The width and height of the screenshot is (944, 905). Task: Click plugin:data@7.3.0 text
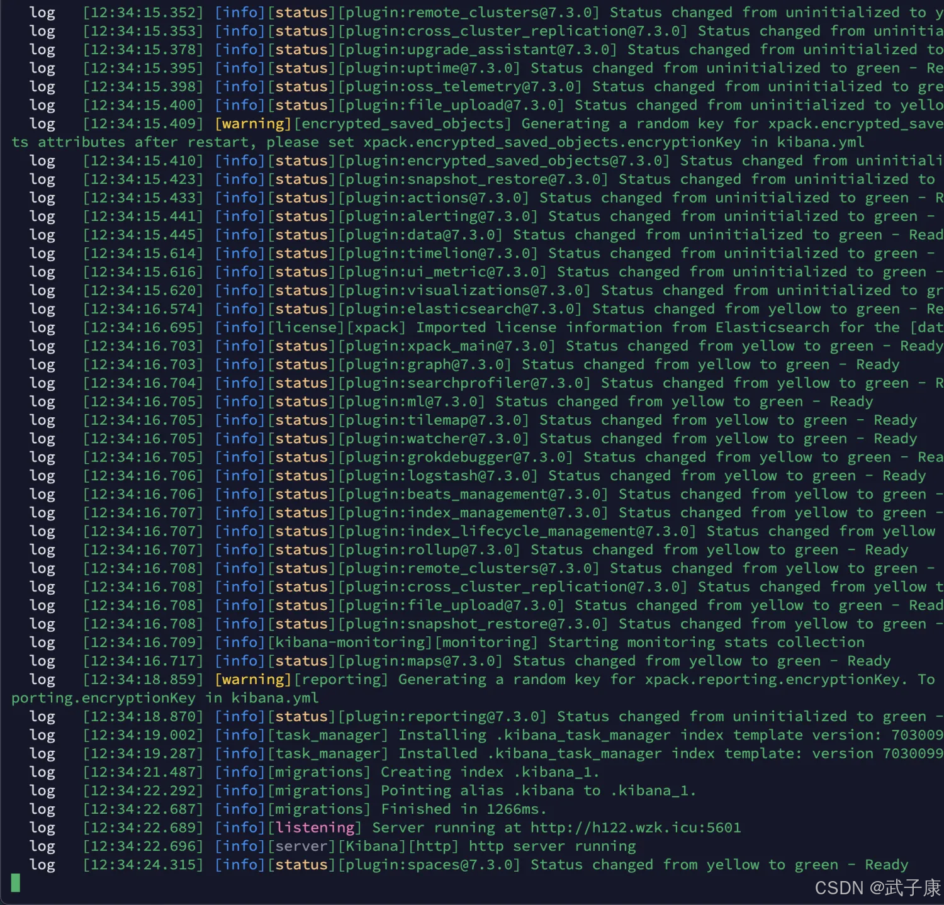420,235
